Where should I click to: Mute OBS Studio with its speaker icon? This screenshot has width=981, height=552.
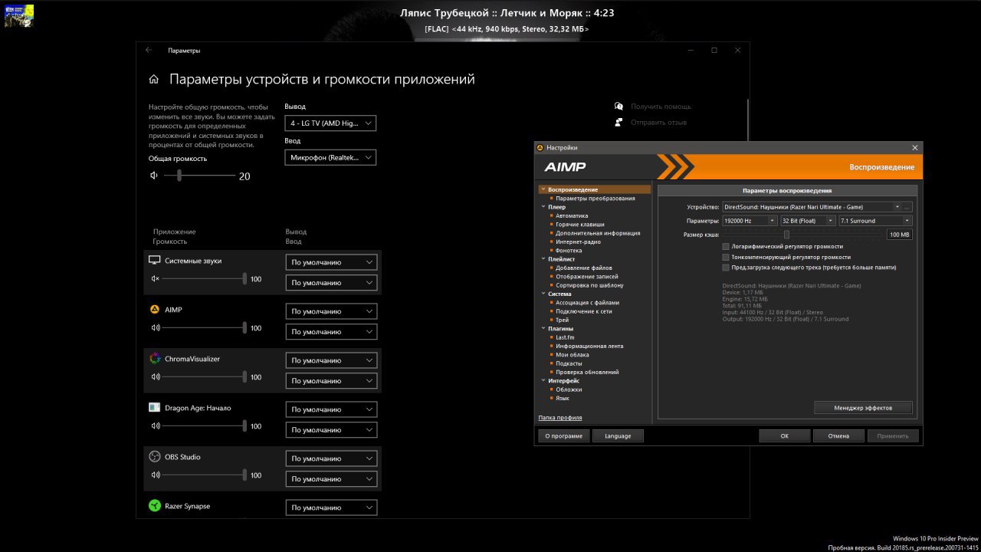point(156,475)
